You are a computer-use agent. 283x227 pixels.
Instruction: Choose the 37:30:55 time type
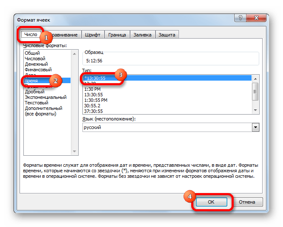167,111
